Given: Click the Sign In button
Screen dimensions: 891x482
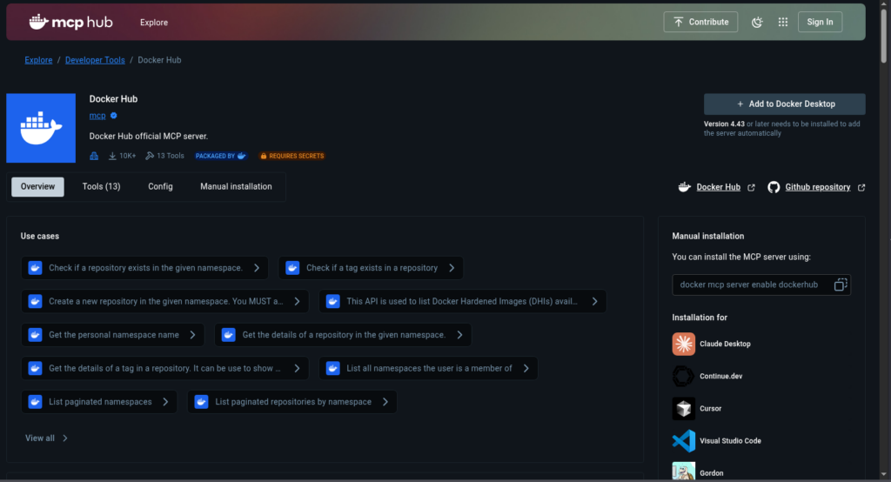Looking at the screenshot, I should pos(820,22).
